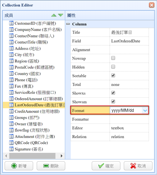The width and height of the screenshot is (157, 175).
Task: Click the CustomerID column icon
Action: click(x=11, y=23)
